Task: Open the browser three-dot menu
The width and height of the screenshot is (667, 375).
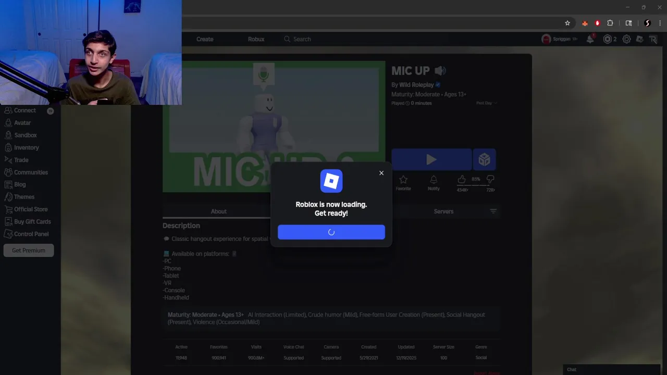Action: (660, 23)
